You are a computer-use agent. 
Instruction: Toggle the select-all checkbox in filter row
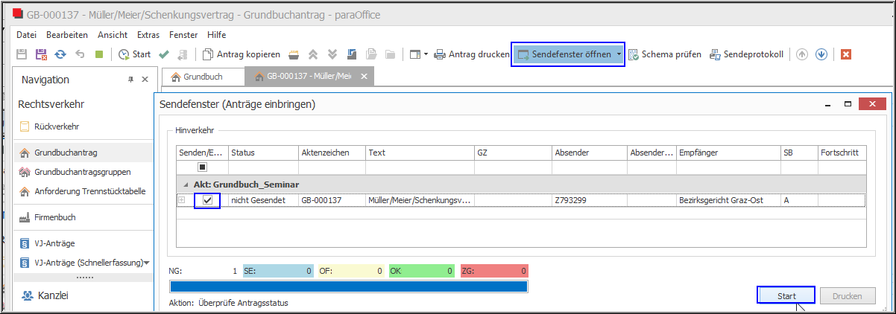(202, 167)
